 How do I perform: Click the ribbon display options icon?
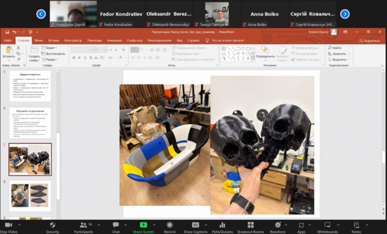345,32
